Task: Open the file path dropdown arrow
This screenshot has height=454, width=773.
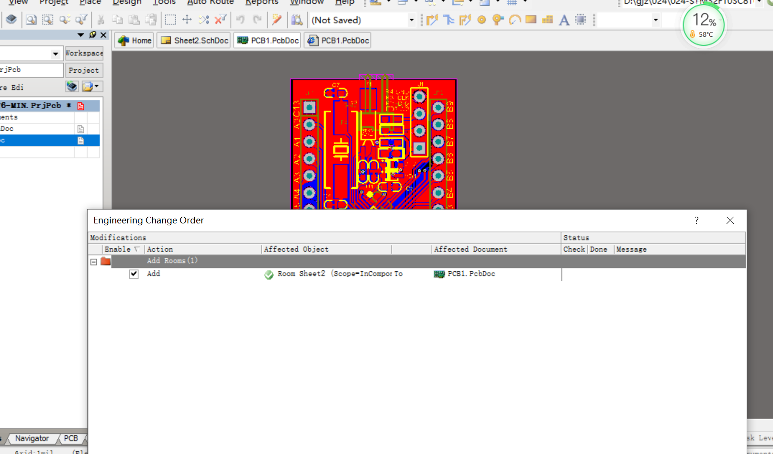Action: pos(759,2)
